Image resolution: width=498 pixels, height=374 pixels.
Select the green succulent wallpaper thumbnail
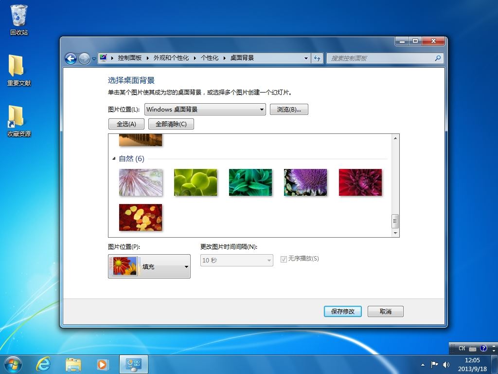pyautogui.click(x=196, y=182)
